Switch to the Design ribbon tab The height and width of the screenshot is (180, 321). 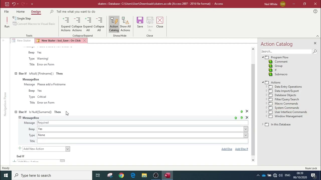tap(36, 11)
